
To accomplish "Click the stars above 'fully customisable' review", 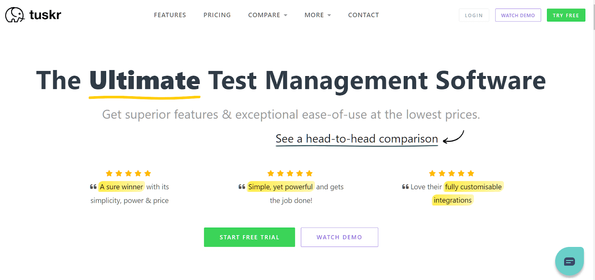I will [451, 173].
